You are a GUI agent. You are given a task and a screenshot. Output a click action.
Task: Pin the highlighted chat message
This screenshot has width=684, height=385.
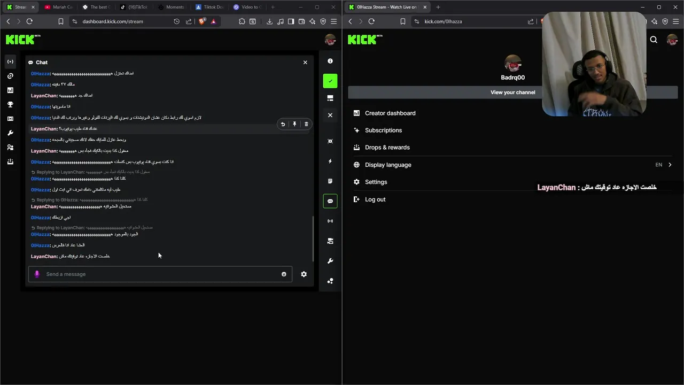(294, 124)
